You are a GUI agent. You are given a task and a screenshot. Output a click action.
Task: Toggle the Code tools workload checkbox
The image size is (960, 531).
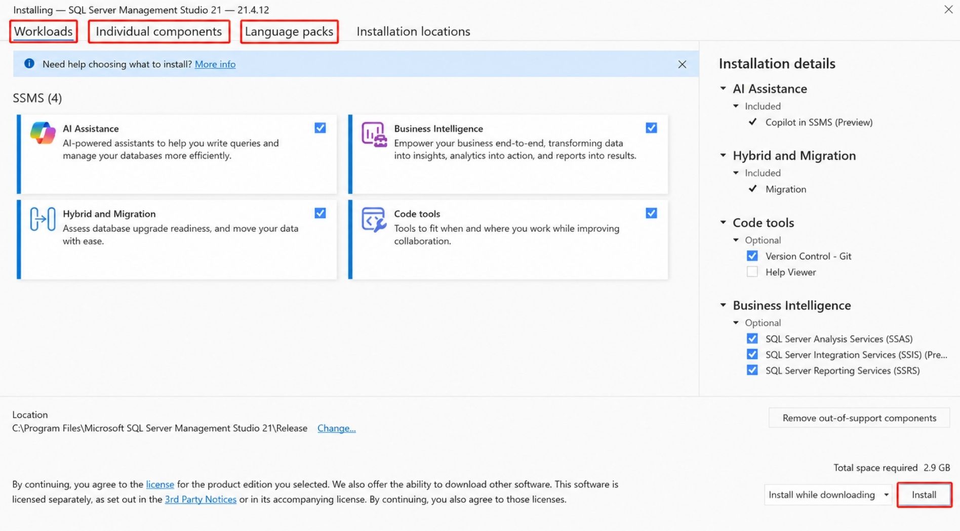(x=651, y=213)
